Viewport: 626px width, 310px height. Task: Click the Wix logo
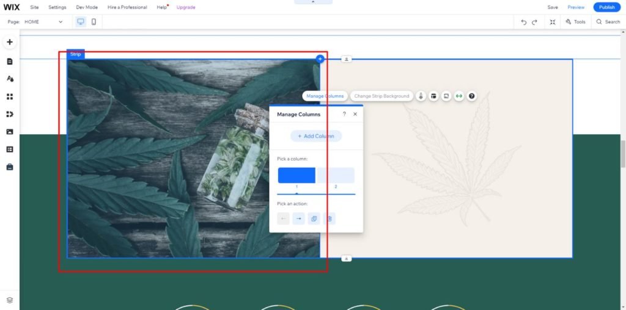point(12,7)
